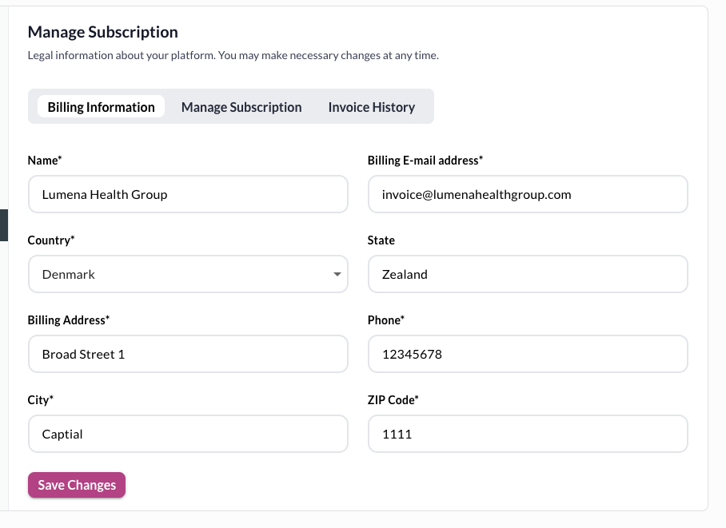The height and width of the screenshot is (528, 726).
Task: Click the dark sidebar handle on left edge
Action: pos(3,225)
